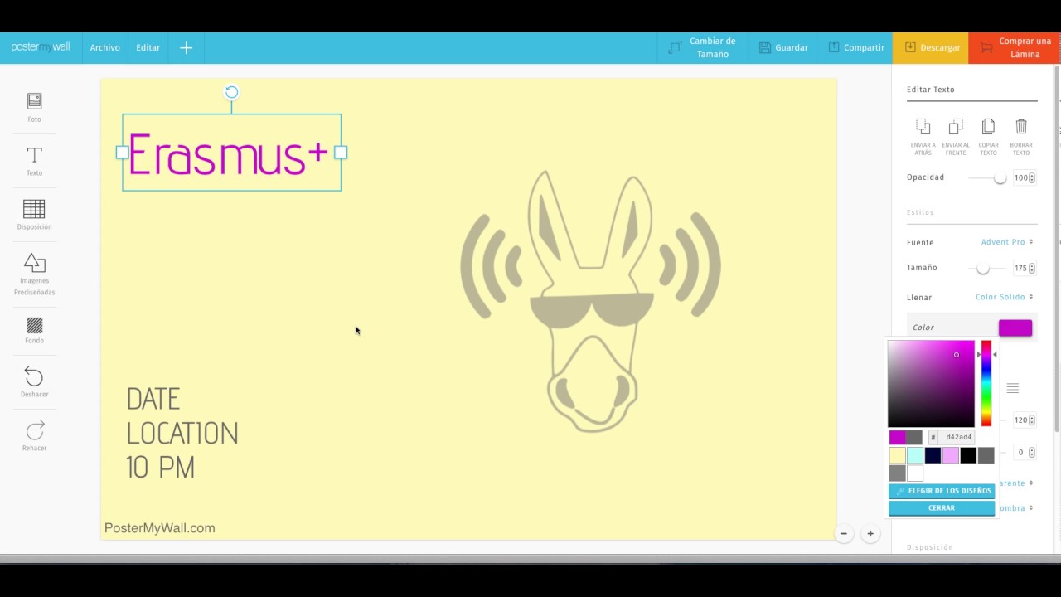Click the magenta Color swatch button
This screenshot has width=1061, height=597.
click(1015, 328)
